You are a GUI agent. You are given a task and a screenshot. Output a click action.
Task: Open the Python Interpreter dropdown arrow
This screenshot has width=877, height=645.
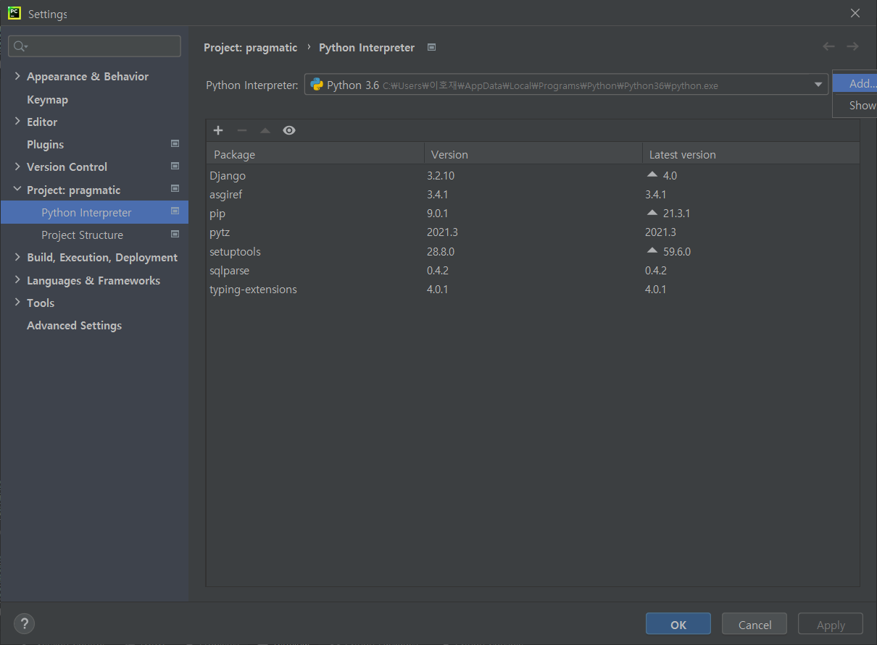(x=819, y=85)
